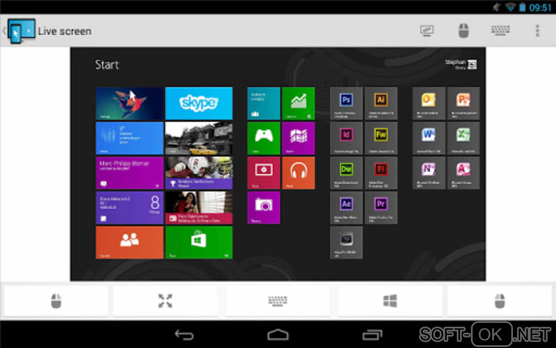Open the Games controller tile
The width and height of the screenshot is (556, 348).
point(264,138)
